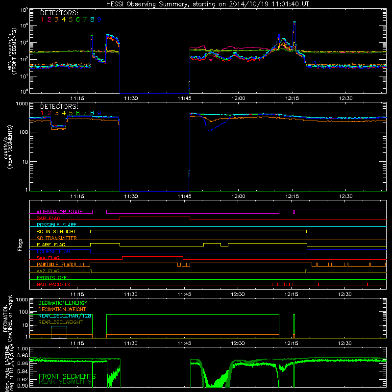Click the 1000 tick on rear segments y-axis

(22, 104)
